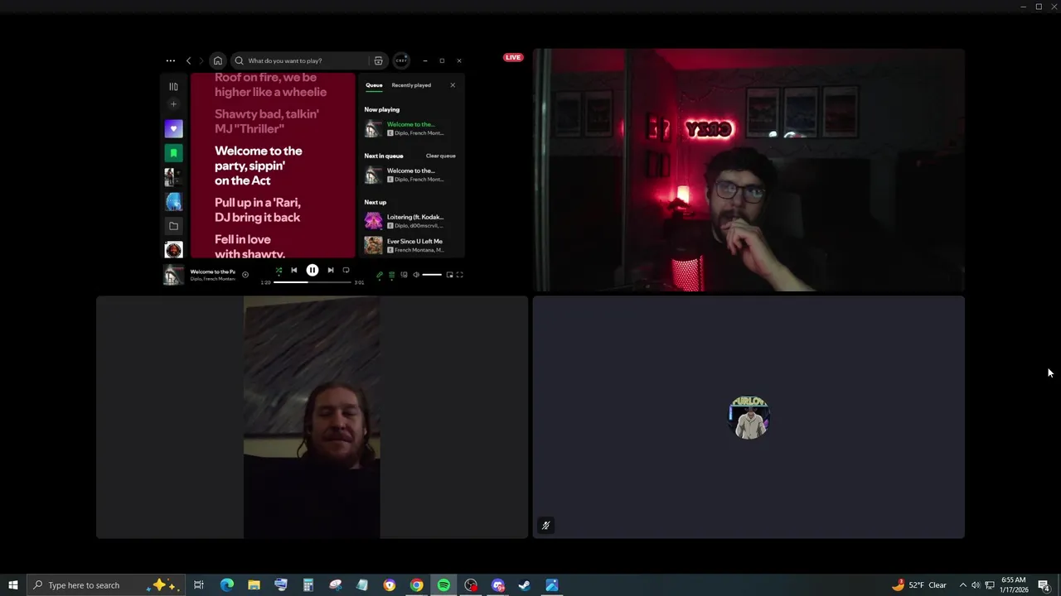Open Steam from the taskbar
This screenshot has height=596, width=1061.
[x=525, y=585]
